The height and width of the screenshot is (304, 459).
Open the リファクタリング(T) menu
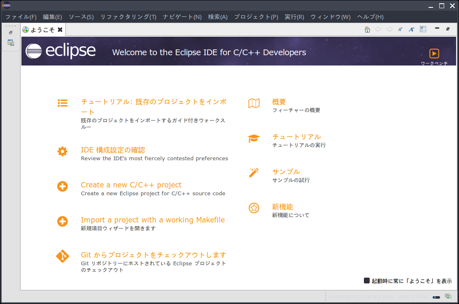(128, 17)
